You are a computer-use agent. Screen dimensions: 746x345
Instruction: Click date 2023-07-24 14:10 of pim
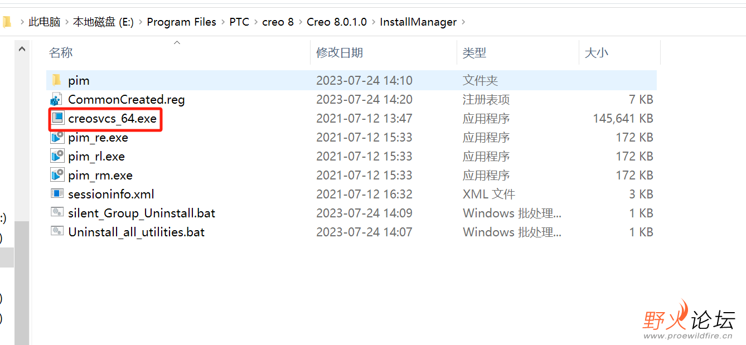(365, 80)
